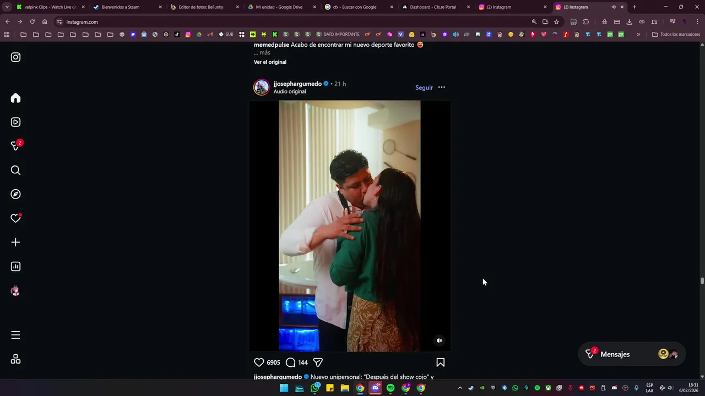Bookmark this page with the star
The image size is (705, 396).
pos(556,22)
